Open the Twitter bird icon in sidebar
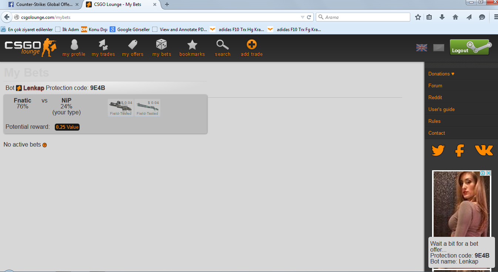 (438, 150)
